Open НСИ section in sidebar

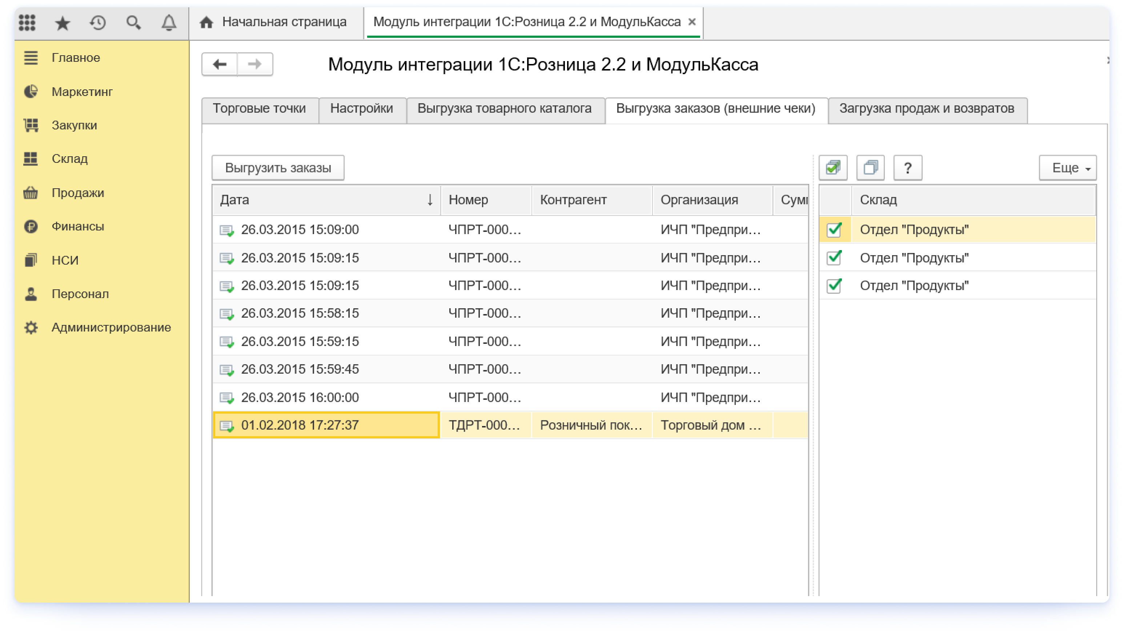65,260
